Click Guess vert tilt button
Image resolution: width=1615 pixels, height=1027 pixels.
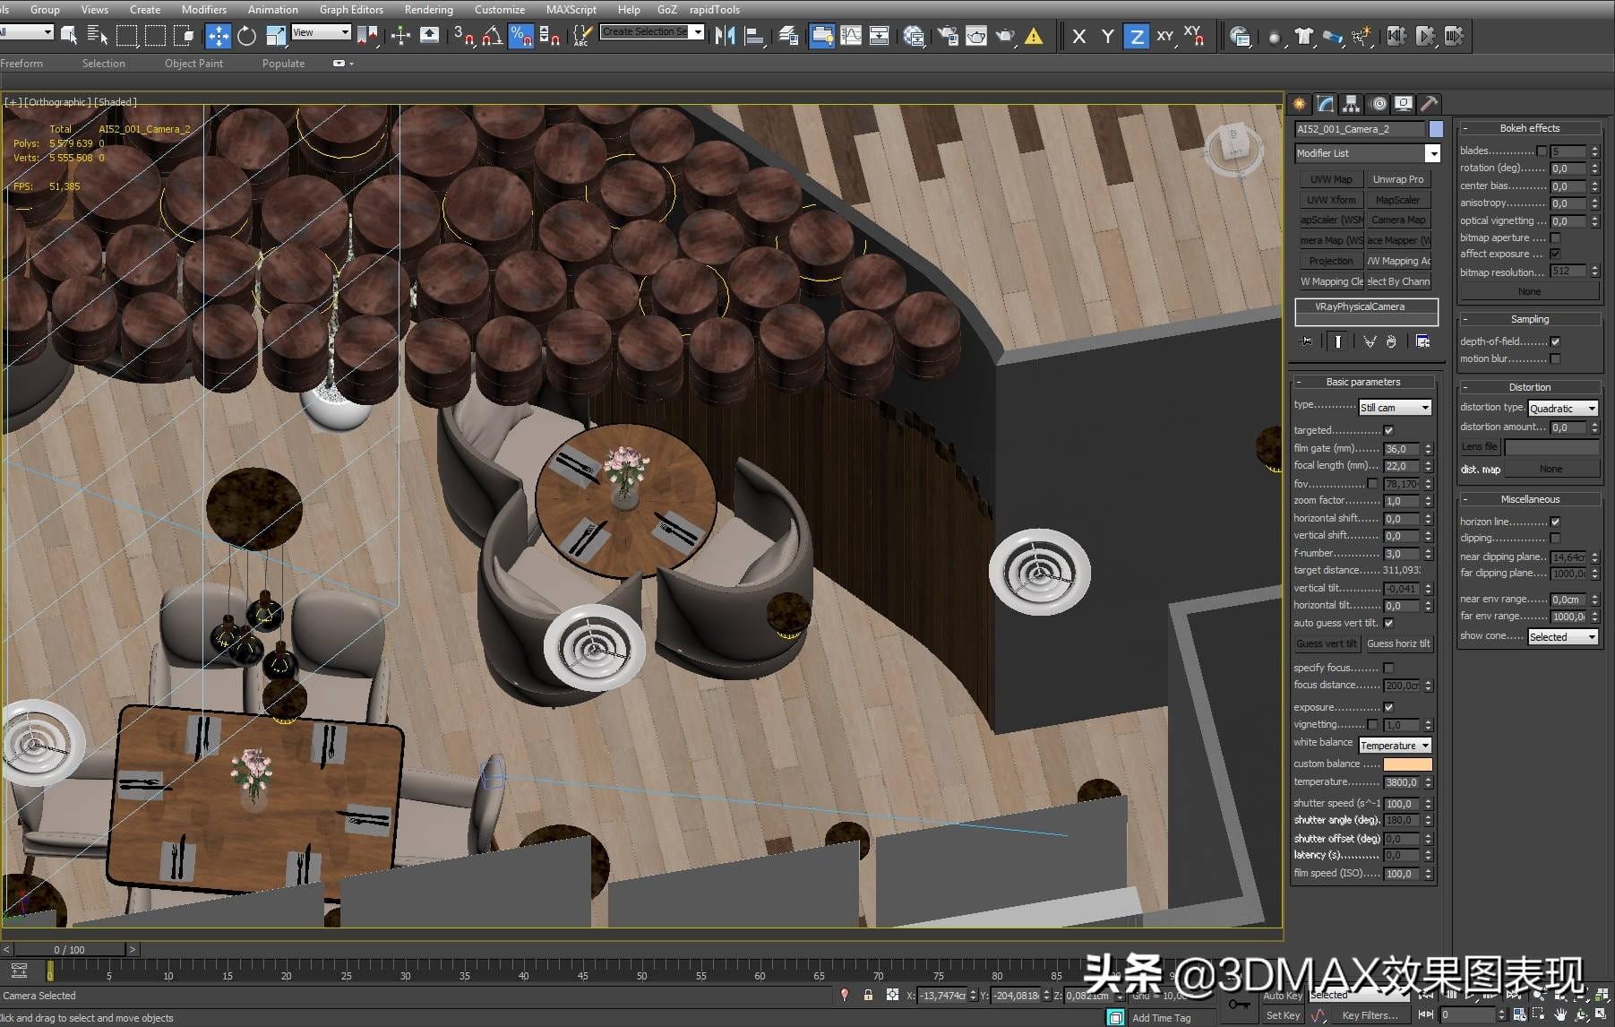[1327, 643]
